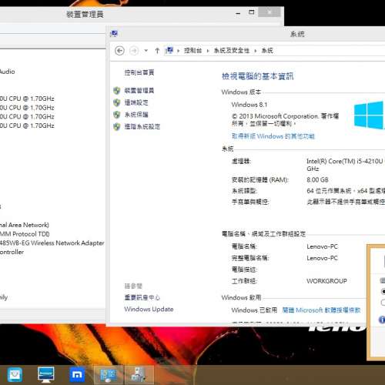Expand the arrow before 控制台 in the breadcrumb
Viewport: 385px width, 385px height.
click(x=179, y=51)
